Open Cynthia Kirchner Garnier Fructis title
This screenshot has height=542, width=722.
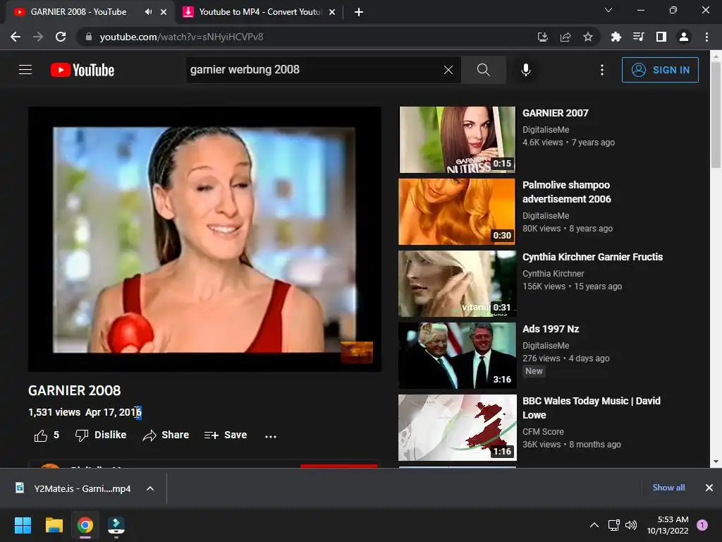[592, 257]
